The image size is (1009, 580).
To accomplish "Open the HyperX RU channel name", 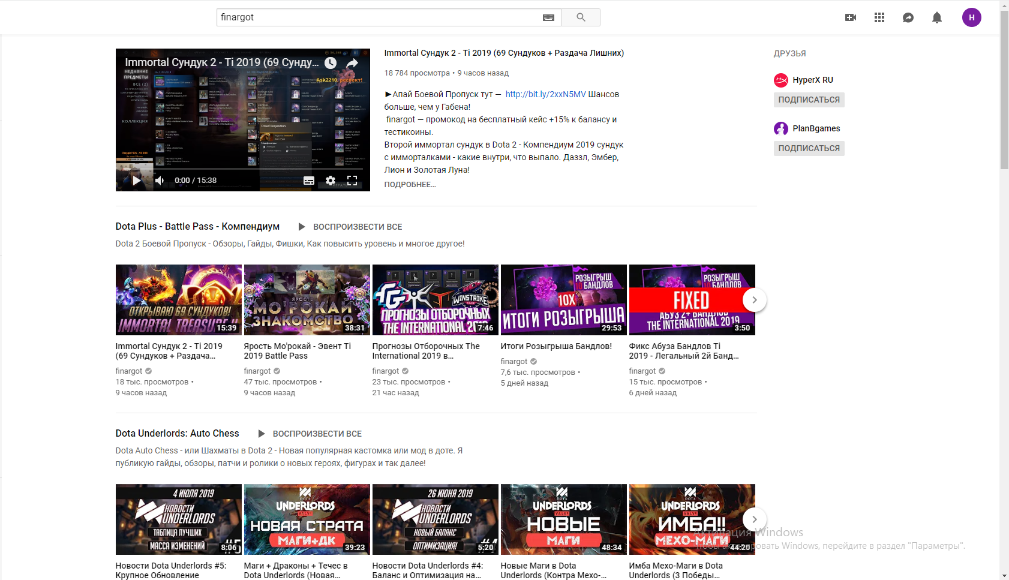I will point(813,80).
